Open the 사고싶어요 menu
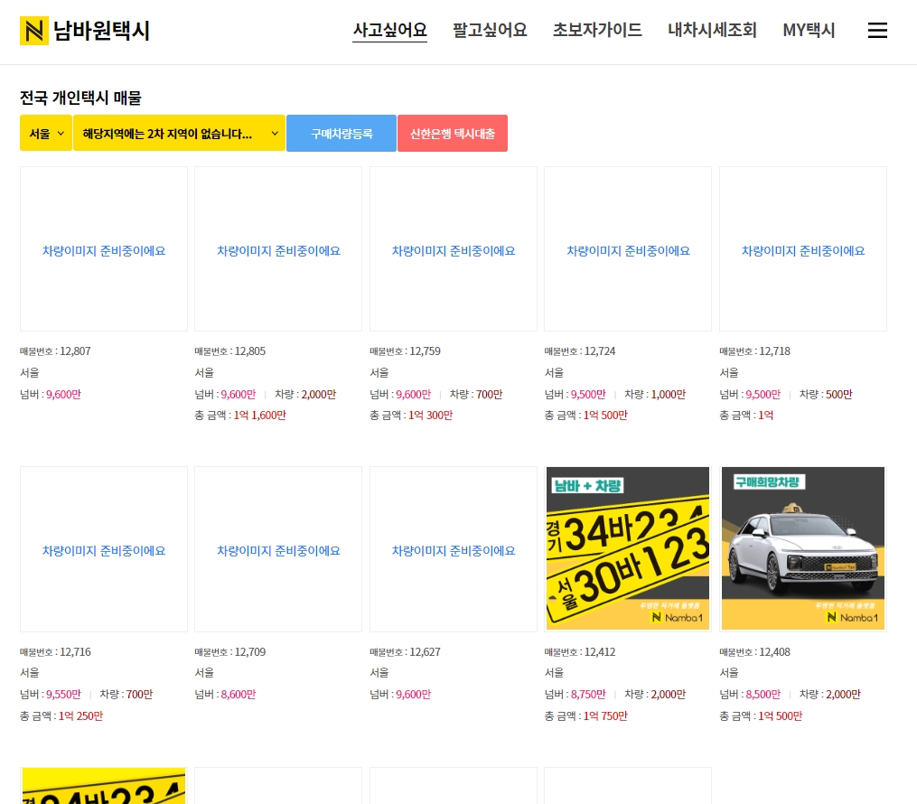 (389, 30)
